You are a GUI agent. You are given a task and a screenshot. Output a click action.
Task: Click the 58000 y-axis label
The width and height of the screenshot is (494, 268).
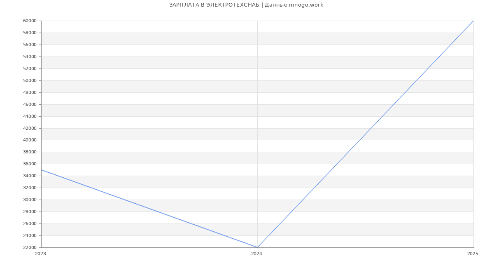tap(30, 33)
